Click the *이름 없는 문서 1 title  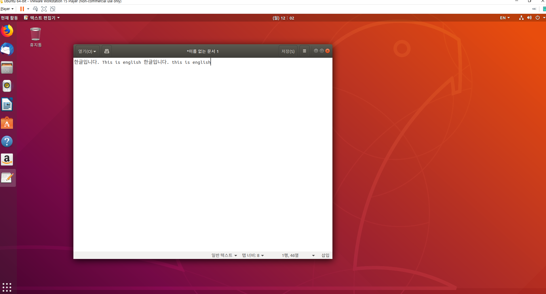point(203,51)
